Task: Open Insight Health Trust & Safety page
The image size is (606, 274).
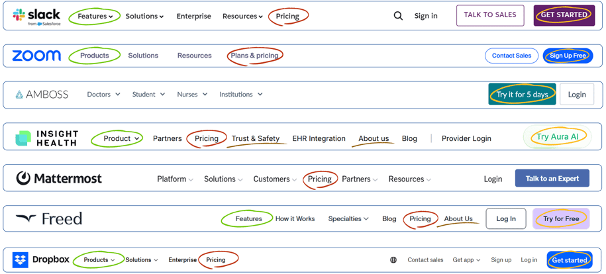Action: tap(256, 138)
